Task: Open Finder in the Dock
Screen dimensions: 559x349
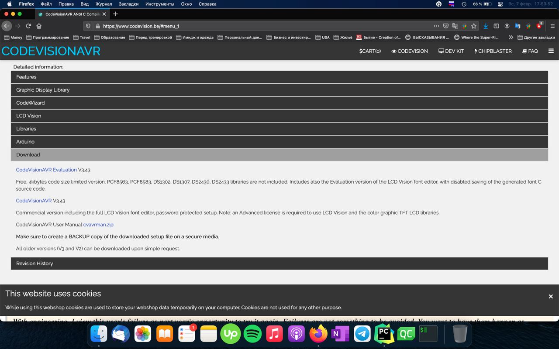Action: pyautogui.click(x=99, y=334)
